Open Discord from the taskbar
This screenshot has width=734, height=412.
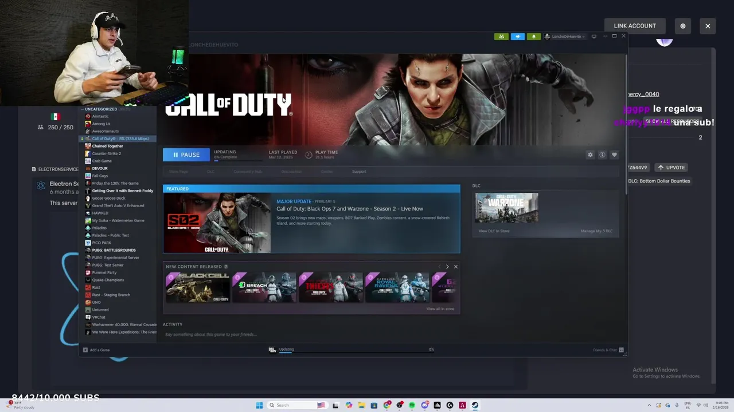click(424, 405)
